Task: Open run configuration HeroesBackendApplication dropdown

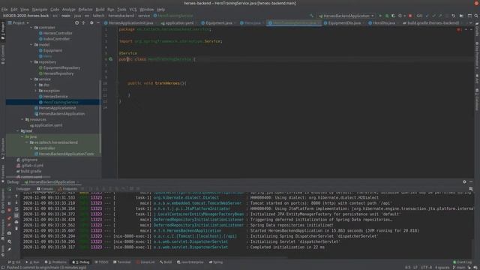Action: pyautogui.click(x=346, y=16)
